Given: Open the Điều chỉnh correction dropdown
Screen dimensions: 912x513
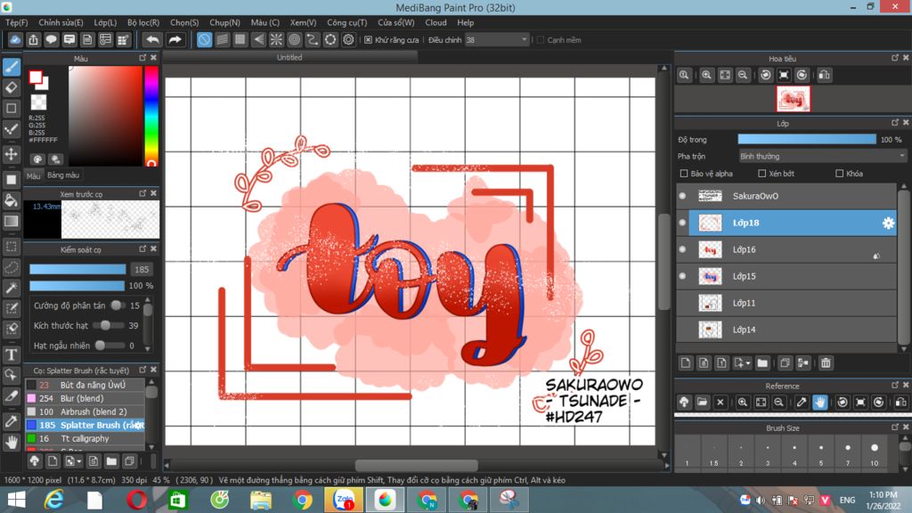Looking at the screenshot, I should click(x=497, y=40).
